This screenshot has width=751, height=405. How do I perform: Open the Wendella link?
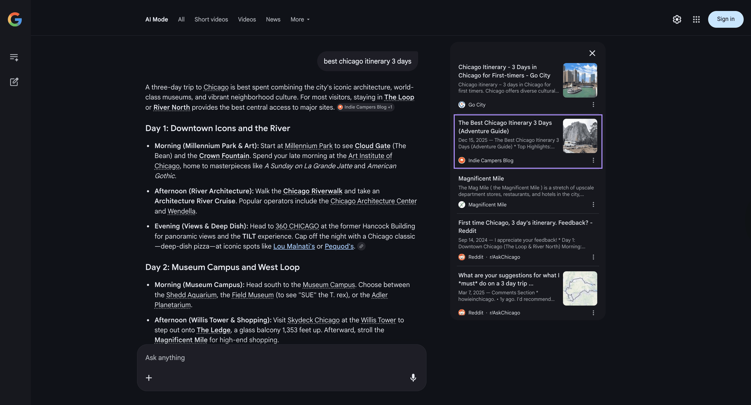pos(181,211)
